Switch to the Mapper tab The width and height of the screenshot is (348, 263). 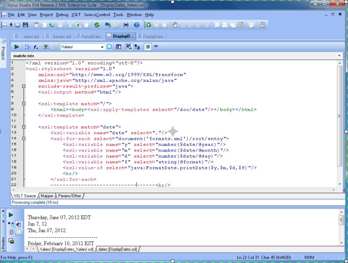(47, 196)
